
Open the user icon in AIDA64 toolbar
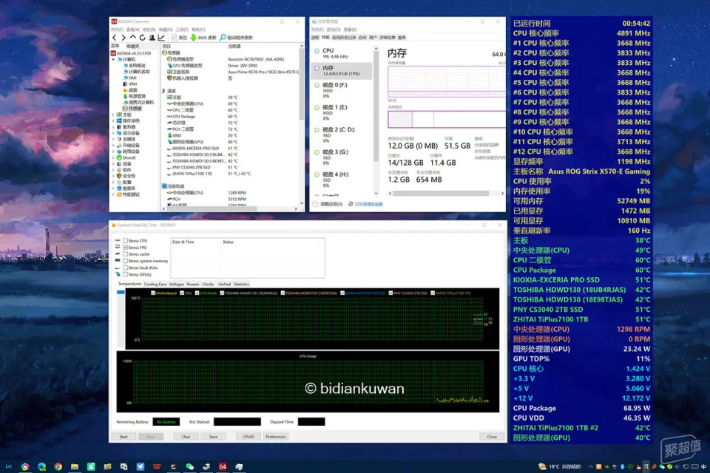click(x=152, y=38)
